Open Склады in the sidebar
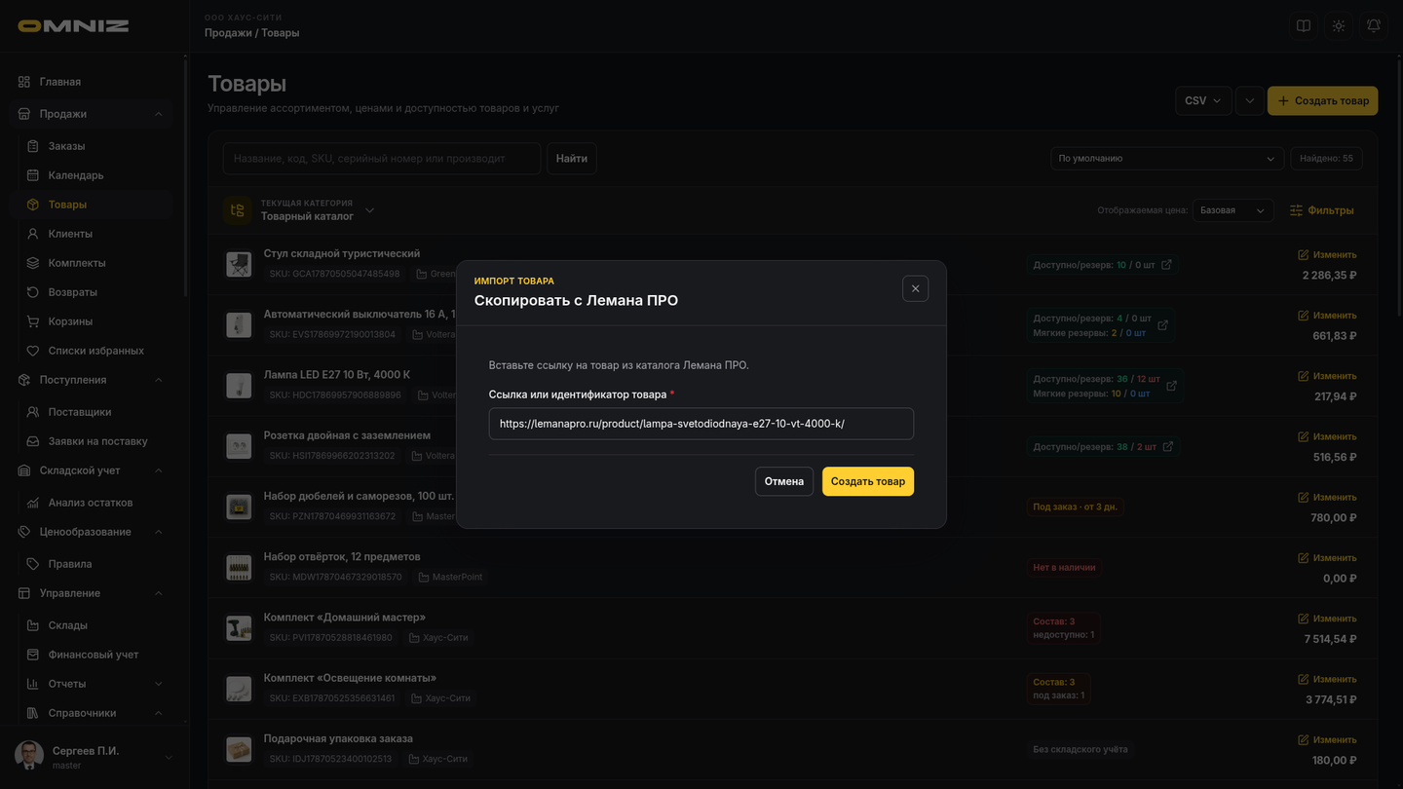1403x789 pixels. point(95,625)
